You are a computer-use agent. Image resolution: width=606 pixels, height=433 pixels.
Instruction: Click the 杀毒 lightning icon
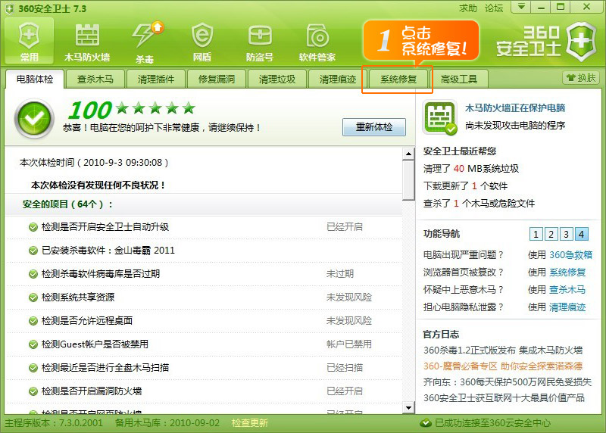point(145,40)
